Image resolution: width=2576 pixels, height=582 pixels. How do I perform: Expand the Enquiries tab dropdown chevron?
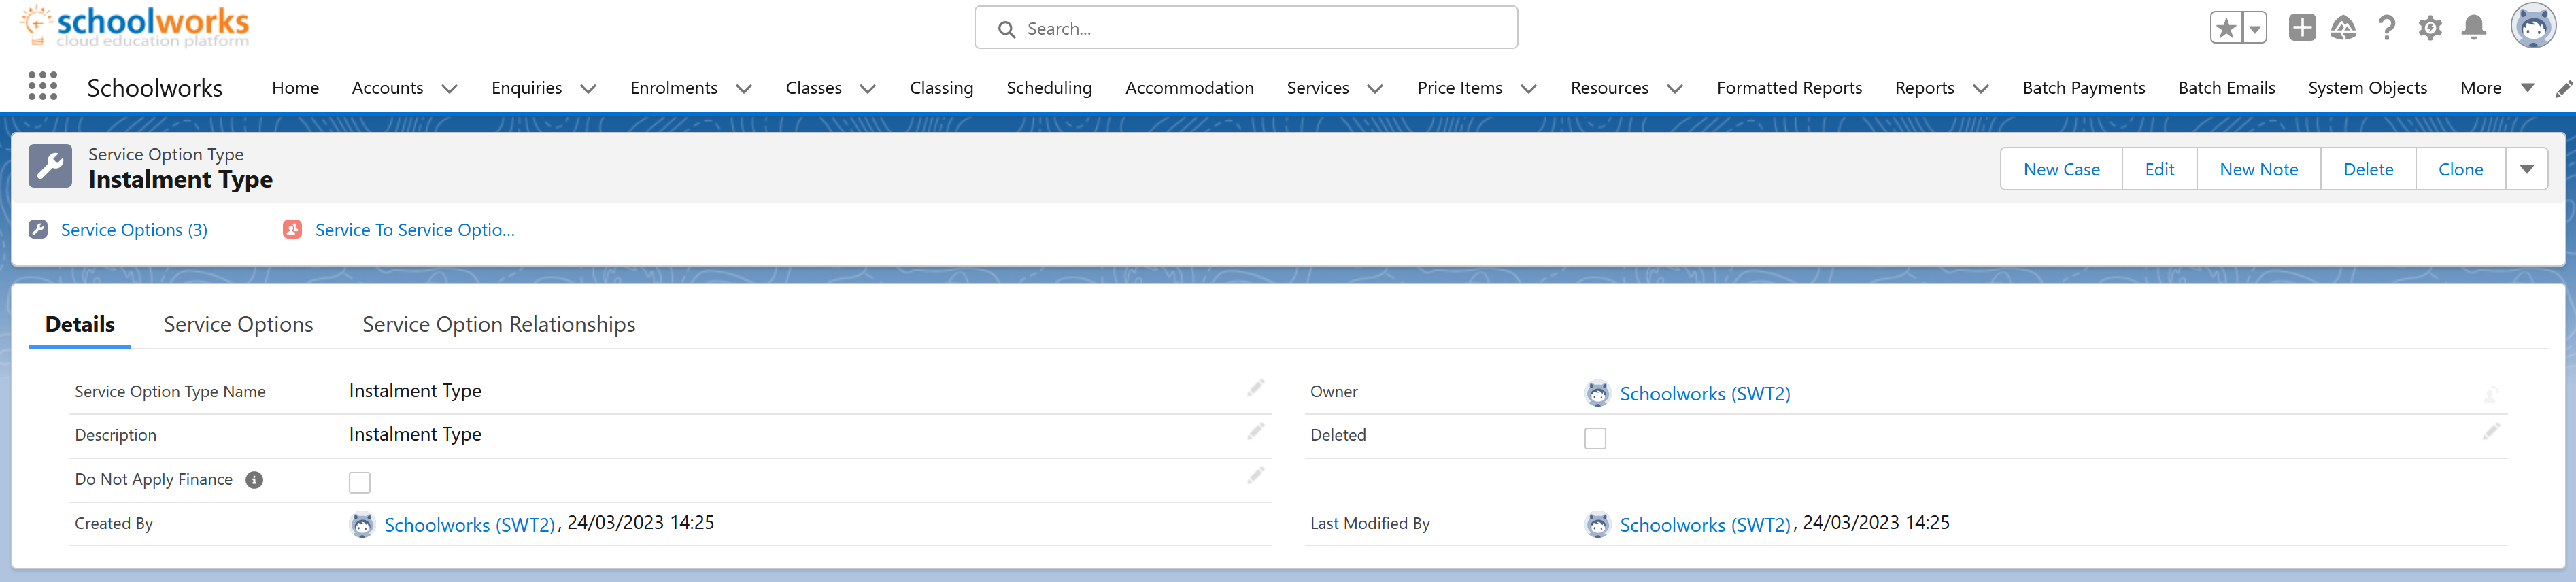click(x=588, y=89)
